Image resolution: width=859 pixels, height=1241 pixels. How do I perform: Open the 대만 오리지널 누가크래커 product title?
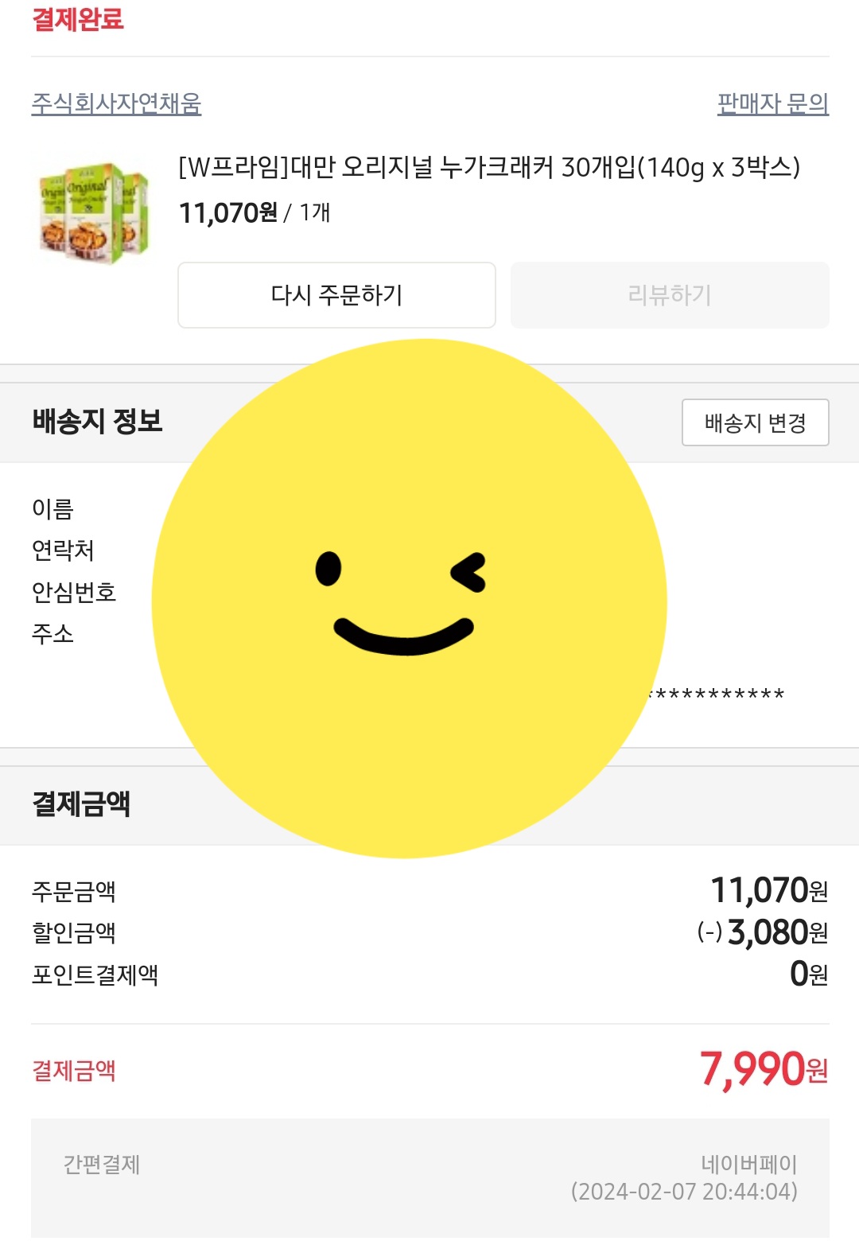[x=488, y=168]
